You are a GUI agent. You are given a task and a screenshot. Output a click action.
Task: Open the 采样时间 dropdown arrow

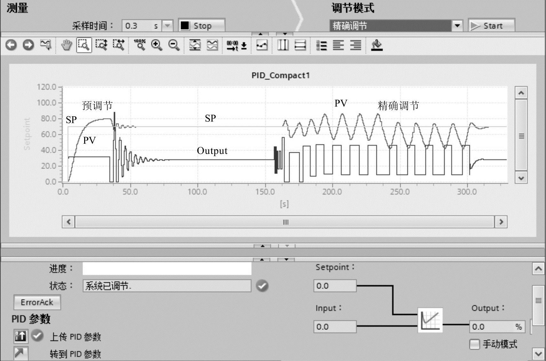coord(167,26)
